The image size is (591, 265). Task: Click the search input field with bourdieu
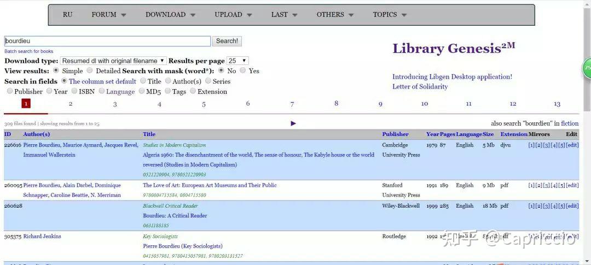(x=107, y=41)
